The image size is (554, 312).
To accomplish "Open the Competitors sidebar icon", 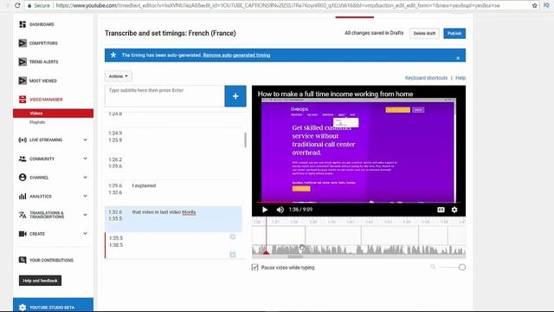I will pos(23,43).
